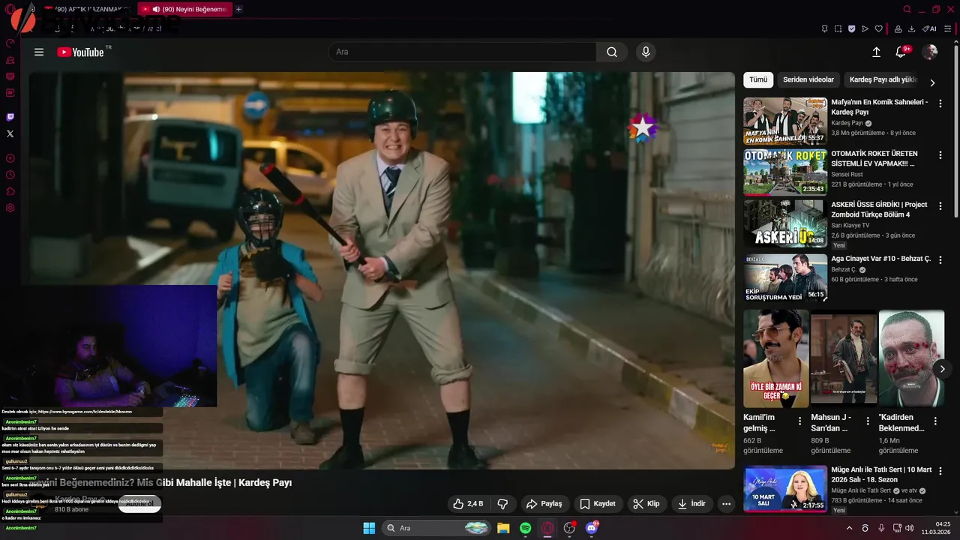Open the YouTube hamburger guide menu
Viewport: 960px width, 540px height.
click(x=39, y=52)
